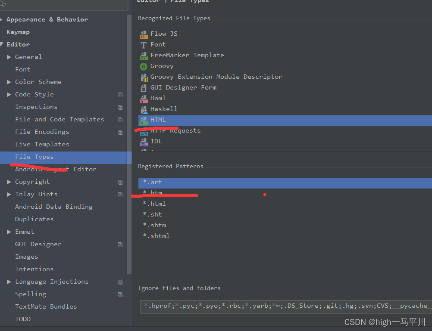Open TextMate Bundles settings
The image size is (432, 331).
click(x=46, y=306)
